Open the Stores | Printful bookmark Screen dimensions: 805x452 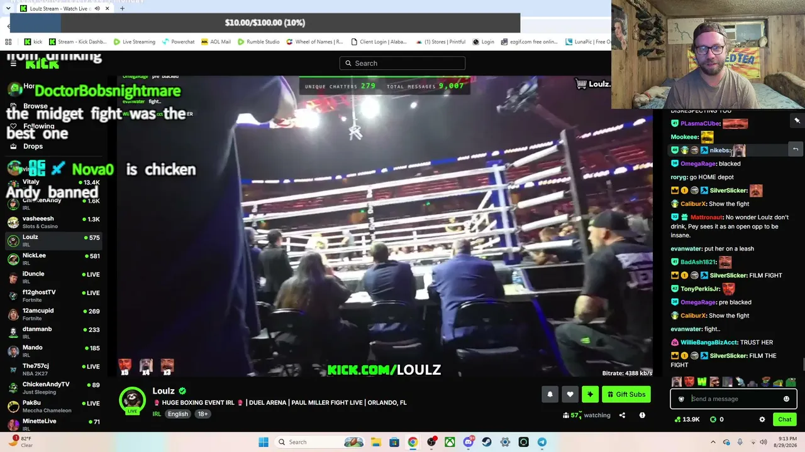440,42
